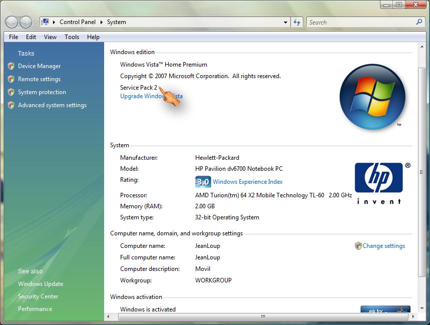Close the System window
The width and height of the screenshot is (430, 325).
(415, 5)
